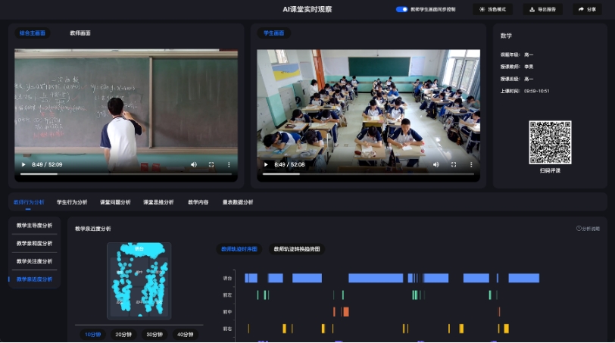Mute the teacher video volume icon
The image size is (615, 343).
[193, 164]
